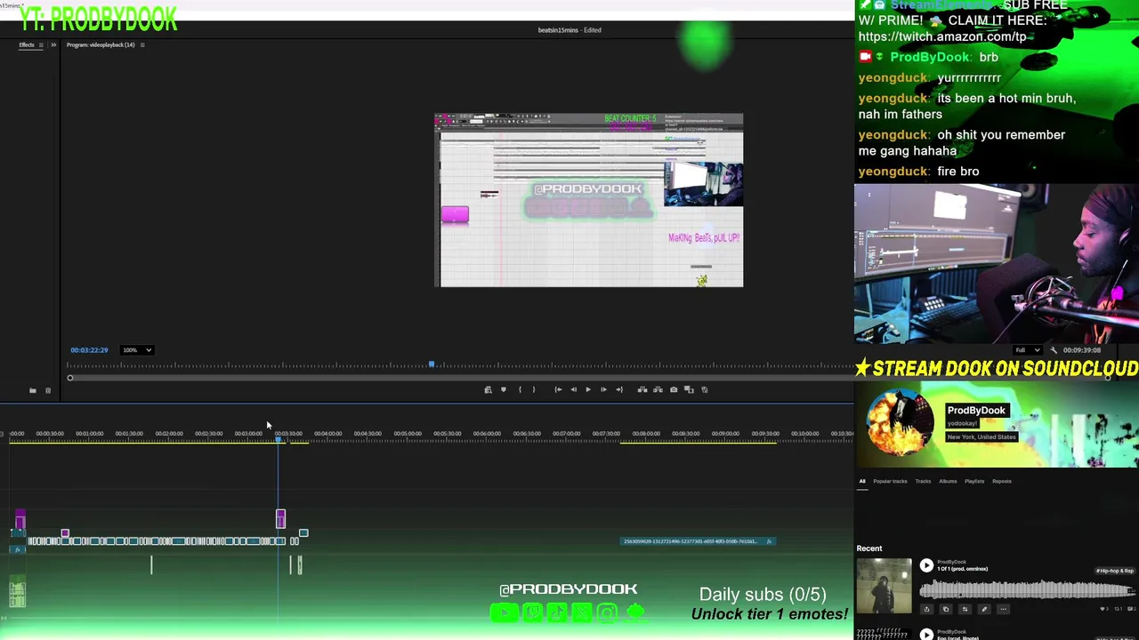Screen dimensions: 1139x640
Task: Click the trash delete icon in Effects panel
Action: 48,390
